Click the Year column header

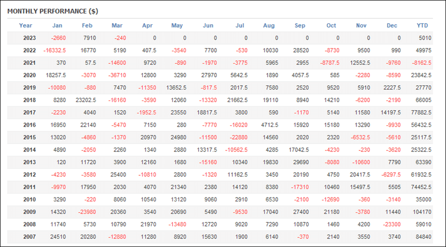25,26
